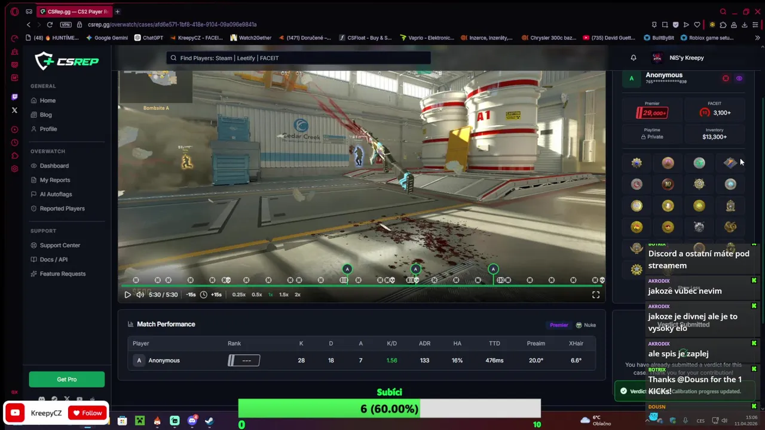Open NiS'y Kreepy account menu

(x=678, y=58)
